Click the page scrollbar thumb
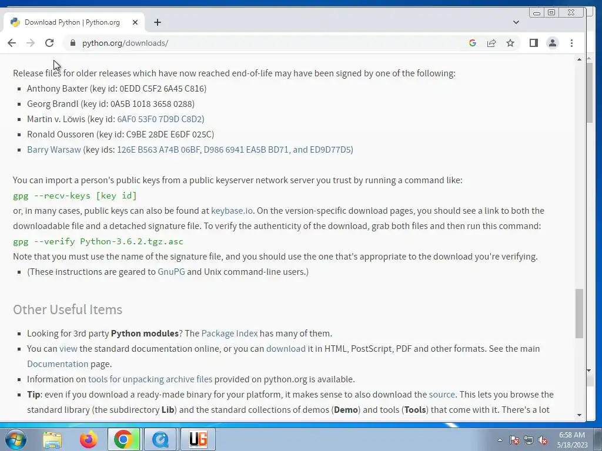 coord(579,314)
